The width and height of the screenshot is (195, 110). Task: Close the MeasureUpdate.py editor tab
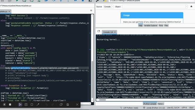(9, 12)
